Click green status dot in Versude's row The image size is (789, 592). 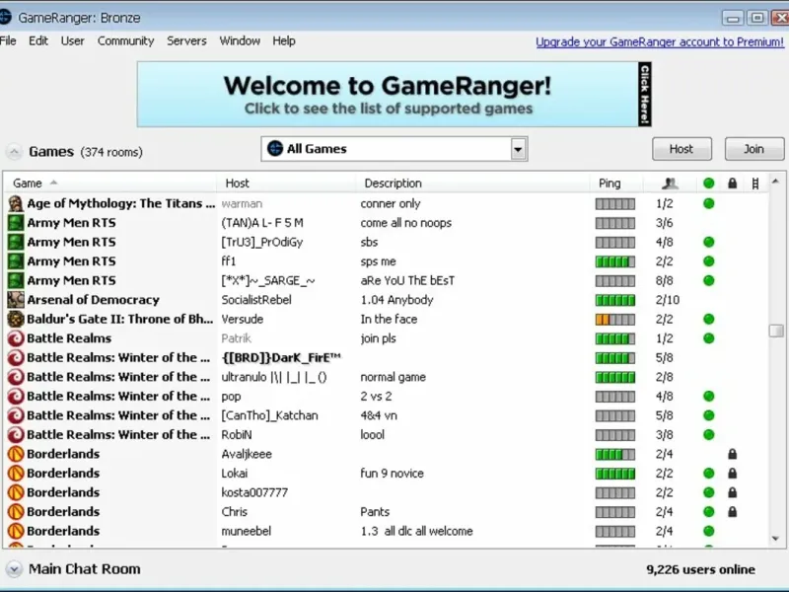pyautogui.click(x=708, y=319)
